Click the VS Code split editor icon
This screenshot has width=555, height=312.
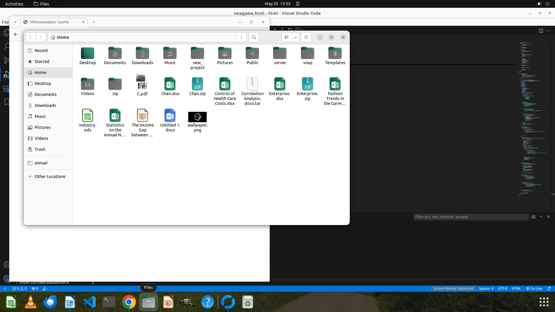(541, 31)
